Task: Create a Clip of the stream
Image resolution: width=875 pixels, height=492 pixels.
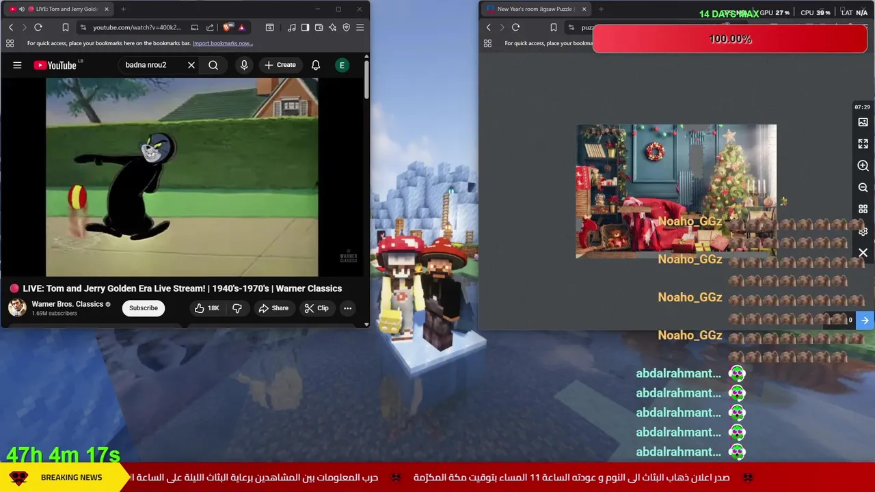Action: point(317,308)
